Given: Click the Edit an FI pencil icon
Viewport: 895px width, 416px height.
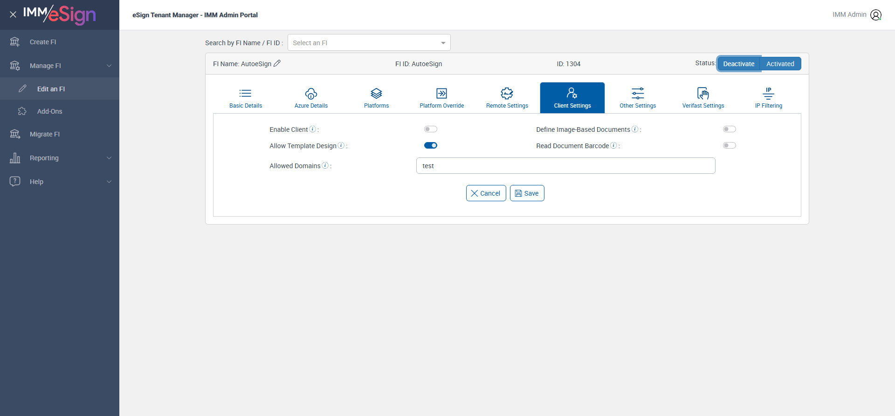Looking at the screenshot, I should (22, 89).
